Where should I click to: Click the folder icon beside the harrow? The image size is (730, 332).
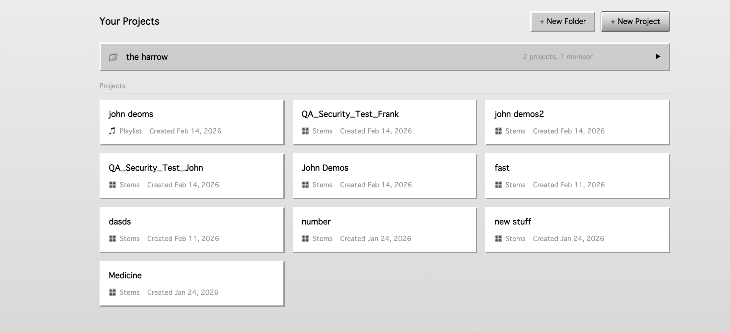point(114,57)
